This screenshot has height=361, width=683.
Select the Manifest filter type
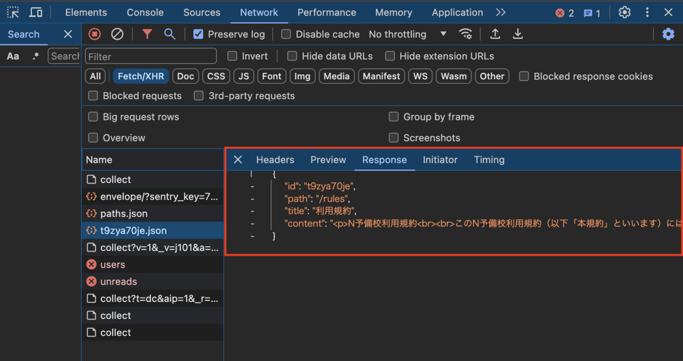coord(381,76)
